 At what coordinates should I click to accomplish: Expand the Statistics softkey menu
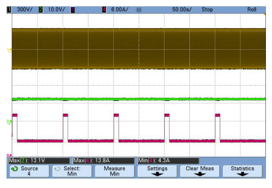coord(242,171)
